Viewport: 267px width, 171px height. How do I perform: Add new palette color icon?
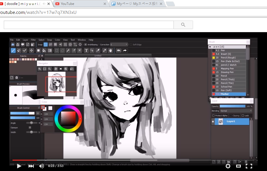point(12,78)
